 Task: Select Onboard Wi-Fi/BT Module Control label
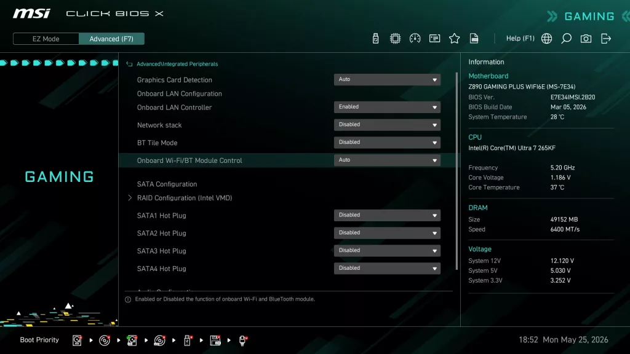(189, 160)
